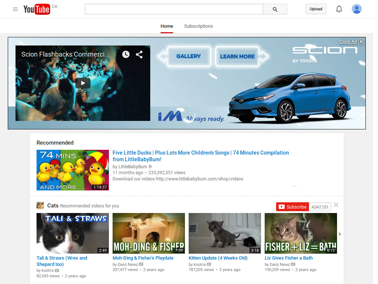Click 'Download our videos' description text
The image size is (378, 284).
(178, 179)
